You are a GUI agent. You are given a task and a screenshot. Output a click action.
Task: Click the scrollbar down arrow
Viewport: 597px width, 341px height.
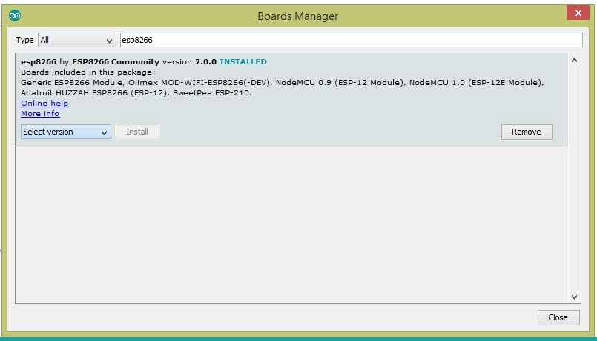(x=574, y=297)
